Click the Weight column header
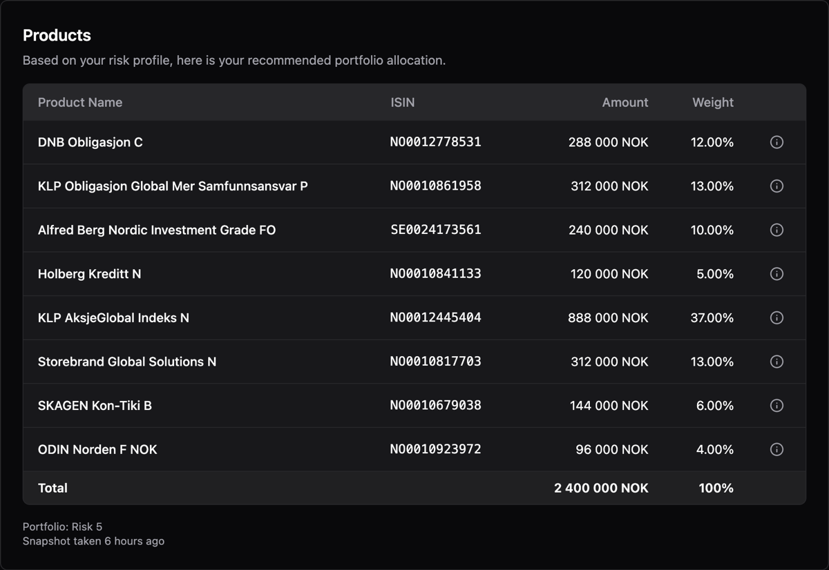Viewport: 829px width, 570px height. (x=713, y=102)
